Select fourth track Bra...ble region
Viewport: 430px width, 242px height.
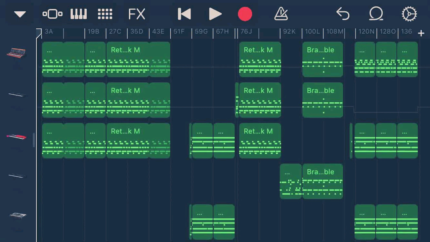[x=322, y=182]
